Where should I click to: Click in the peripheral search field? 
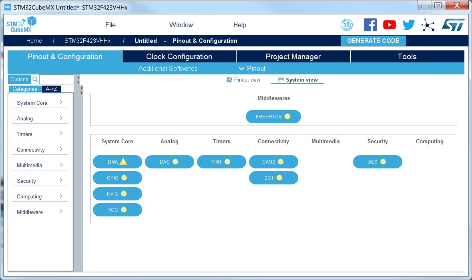(x=56, y=79)
